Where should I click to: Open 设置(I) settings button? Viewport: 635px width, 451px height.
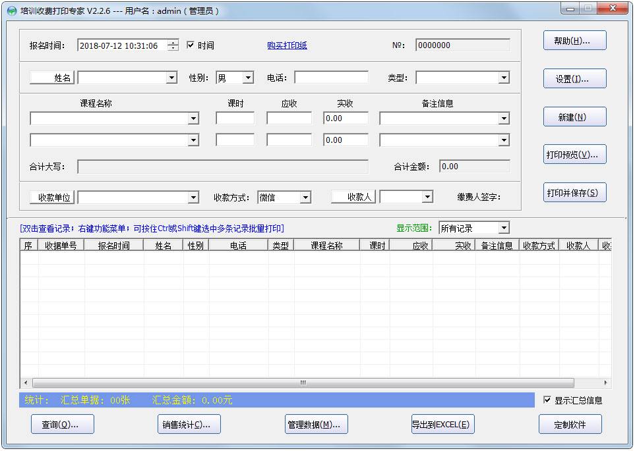[574, 78]
